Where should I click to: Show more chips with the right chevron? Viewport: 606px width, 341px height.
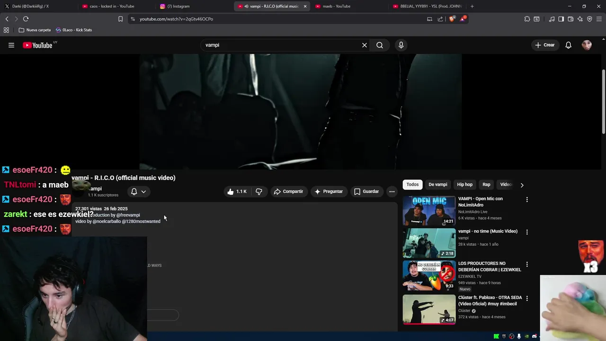point(522,185)
